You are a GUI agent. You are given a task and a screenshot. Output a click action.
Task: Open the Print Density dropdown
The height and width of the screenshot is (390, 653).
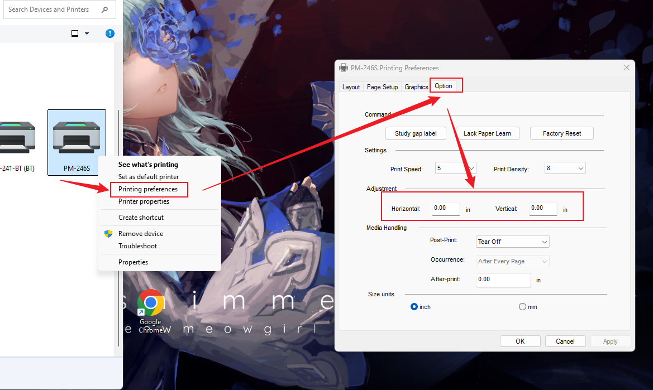(x=565, y=168)
